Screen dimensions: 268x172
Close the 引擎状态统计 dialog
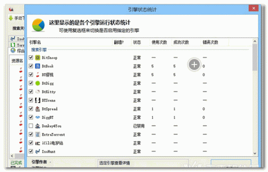253,8
